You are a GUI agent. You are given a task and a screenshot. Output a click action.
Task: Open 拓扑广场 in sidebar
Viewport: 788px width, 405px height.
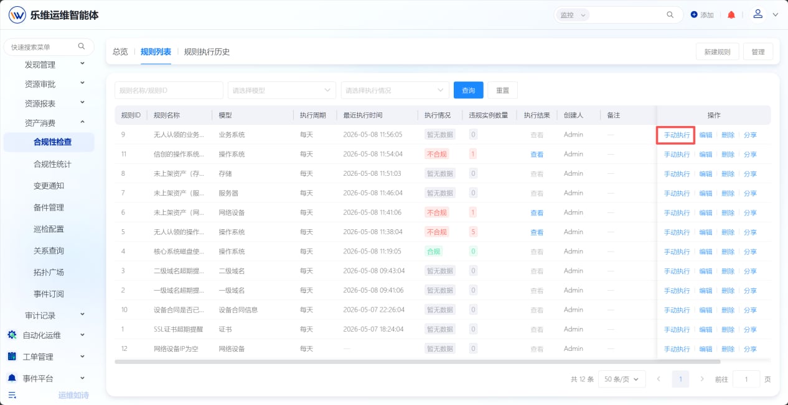[49, 272]
